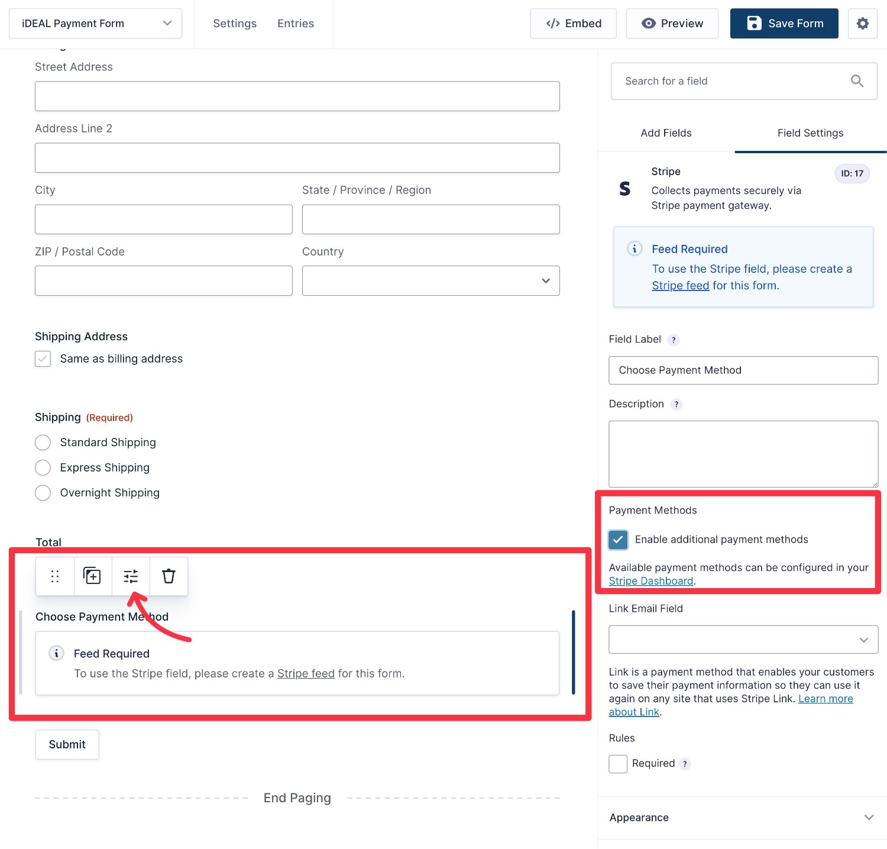Click the Street Address input
The height and width of the screenshot is (849, 887).
tap(297, 96)
